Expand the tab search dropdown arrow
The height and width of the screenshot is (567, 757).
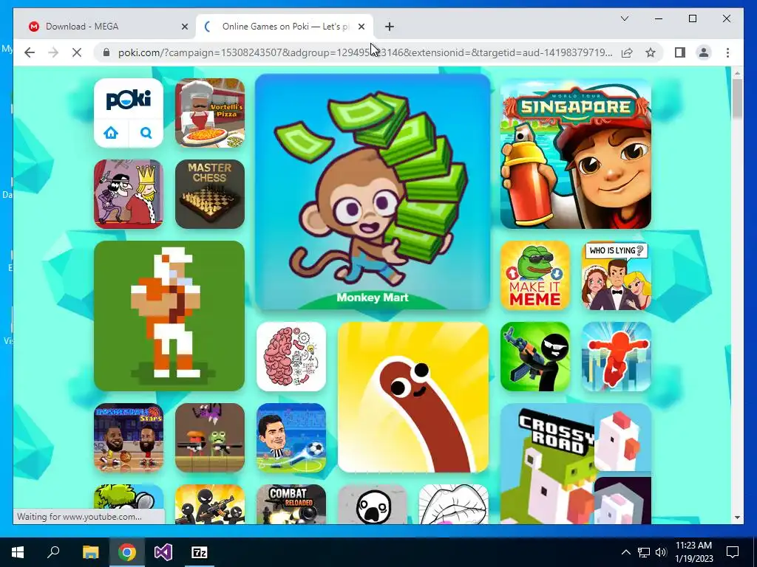(624, 18)
